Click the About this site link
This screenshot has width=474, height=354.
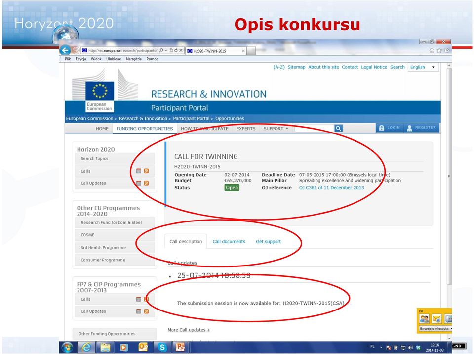pos(323,67)
